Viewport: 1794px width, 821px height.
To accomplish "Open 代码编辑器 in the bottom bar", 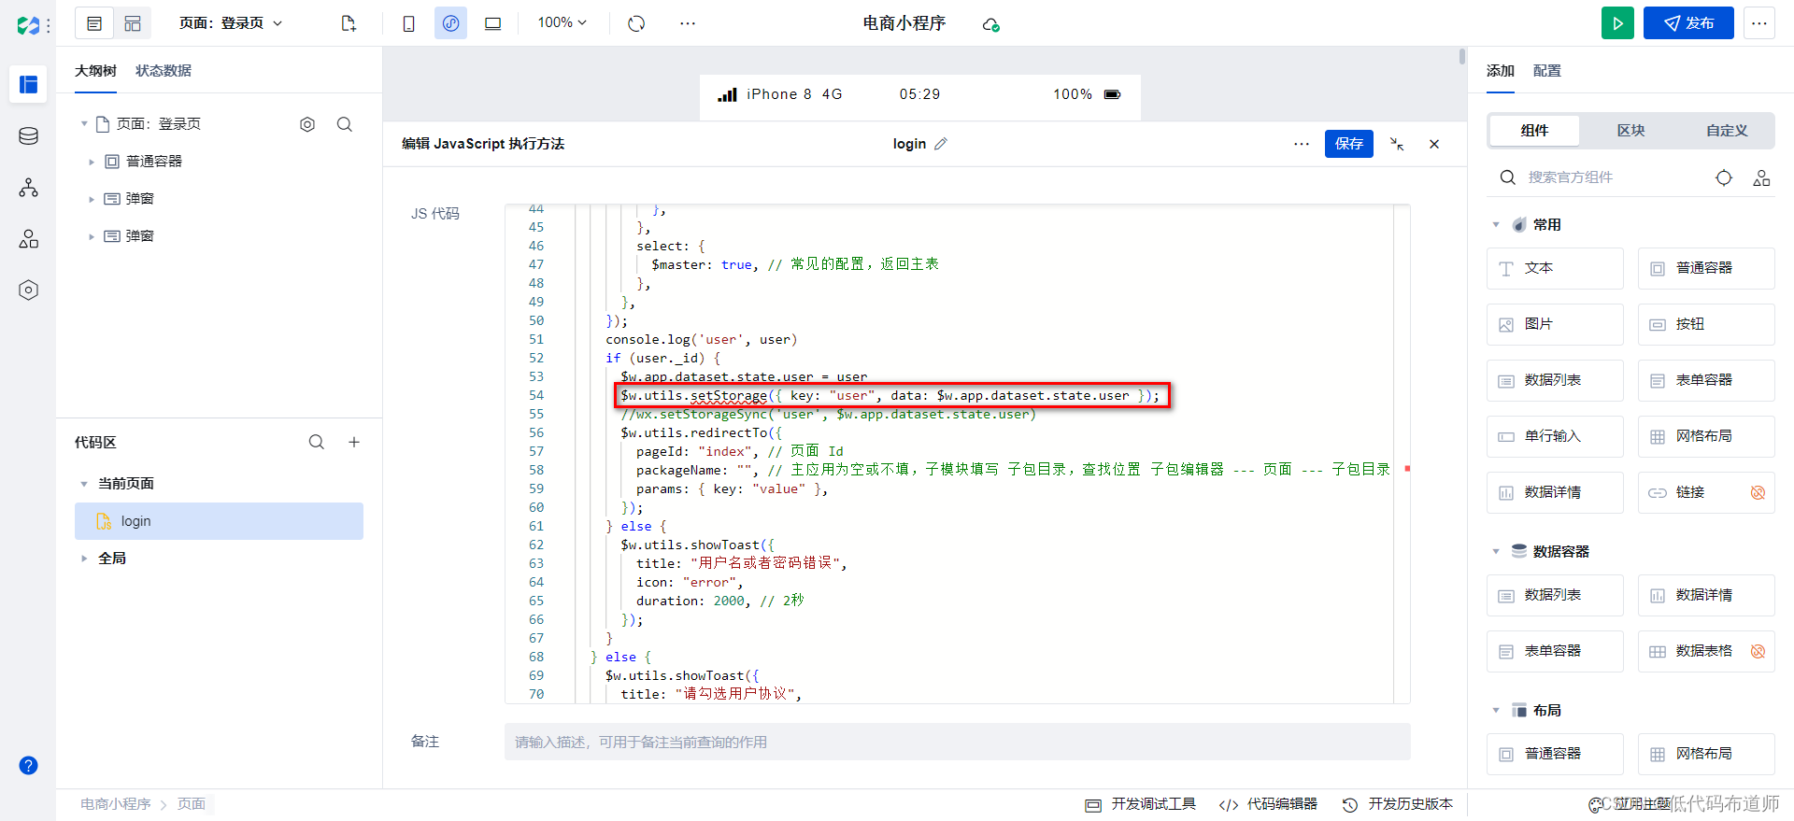I will pyautogui.click(x=1268, y=804).
